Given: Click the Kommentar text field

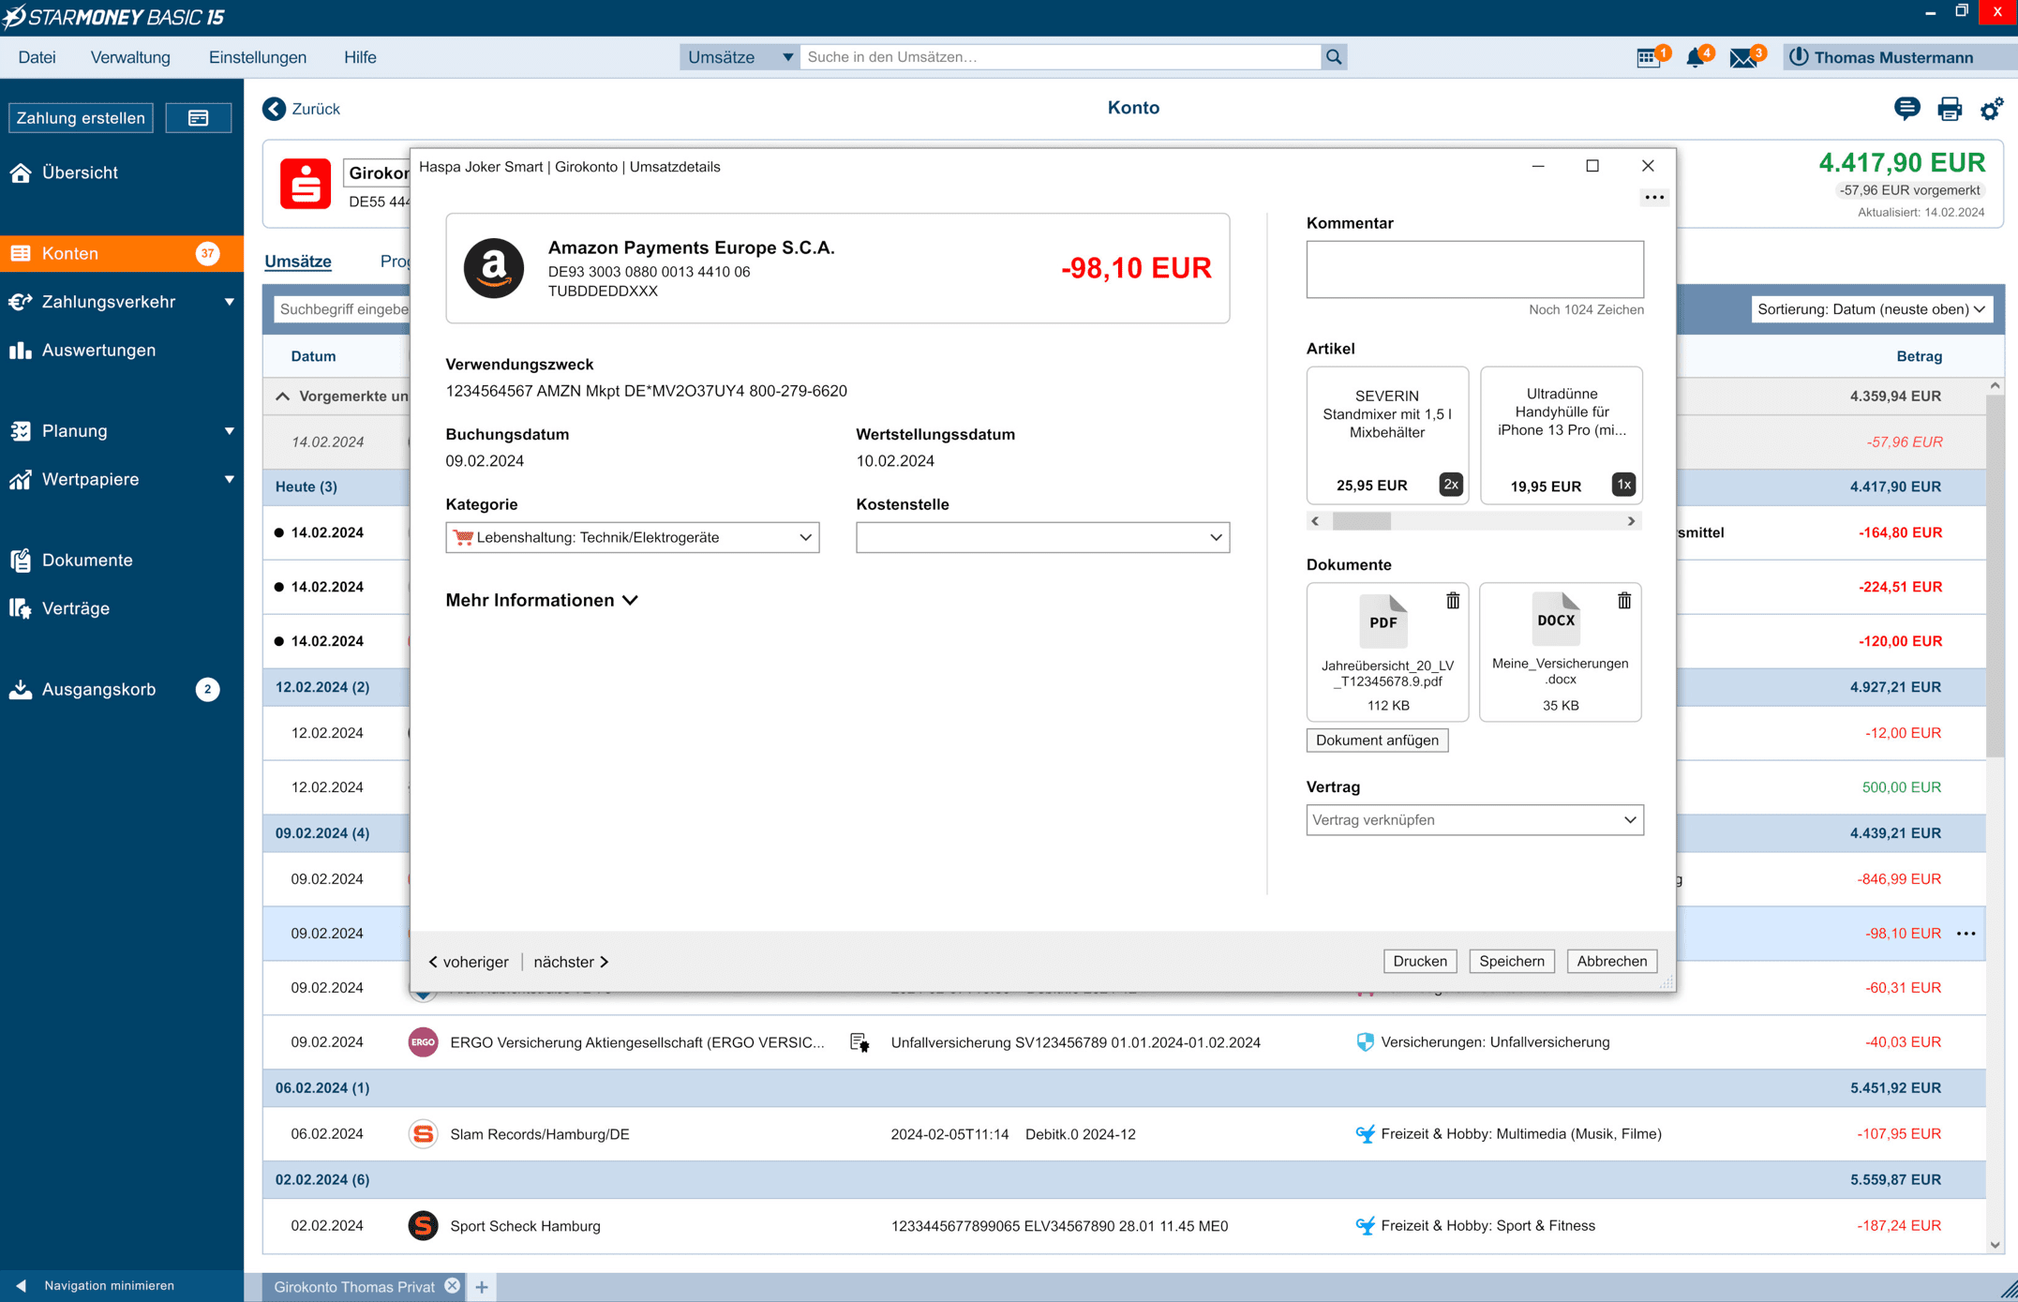Looking at the screenshot, I should 1474,270.
